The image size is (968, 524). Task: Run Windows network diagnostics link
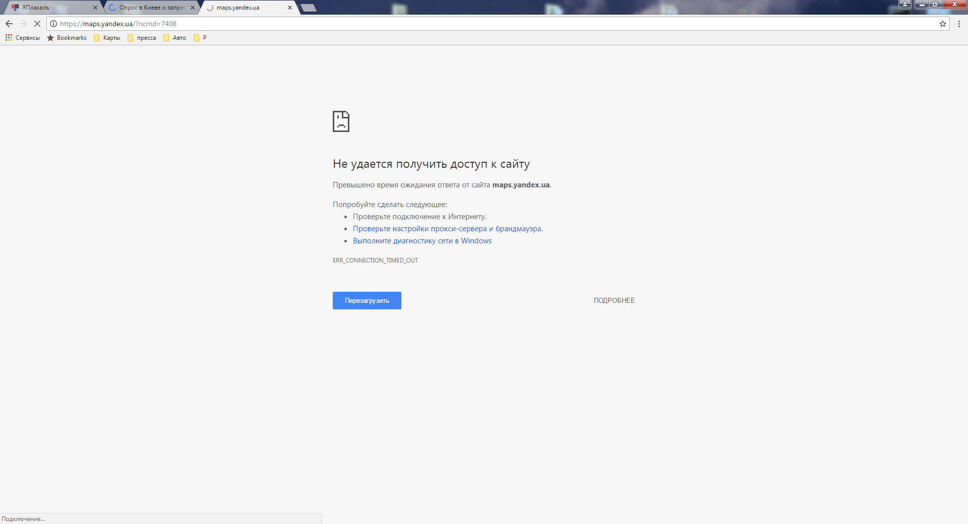coord(422,241)
